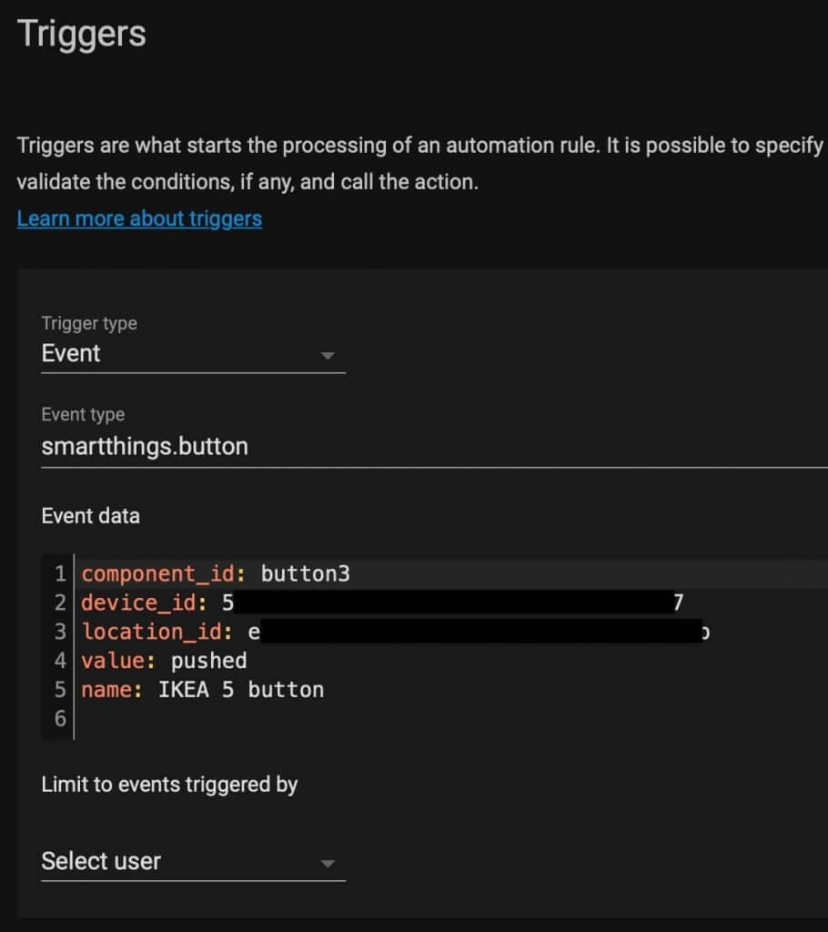Click the component_id key in event data
828x932 pixels.
[x=164, y=573]
